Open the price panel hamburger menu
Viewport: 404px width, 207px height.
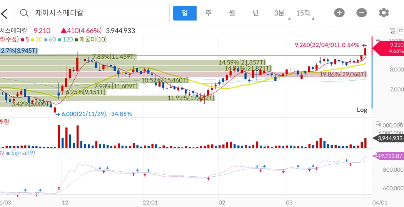coord(378,40)
